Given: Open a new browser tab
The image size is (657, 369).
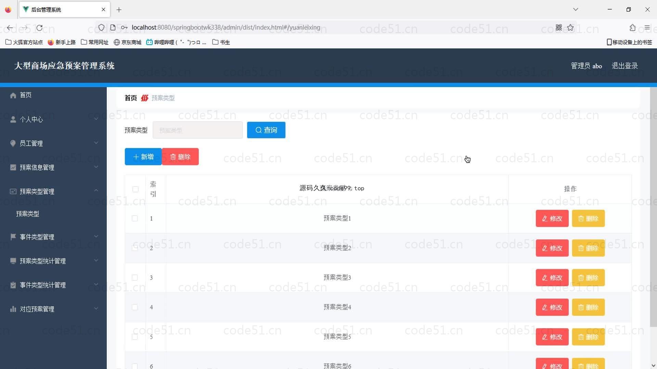Looking at the screenshot, I should [119, 10].
